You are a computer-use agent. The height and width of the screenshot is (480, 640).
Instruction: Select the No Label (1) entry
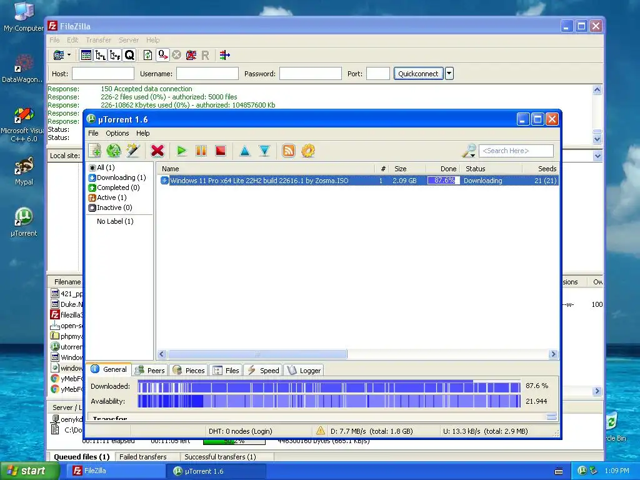(x=115, y=221)
